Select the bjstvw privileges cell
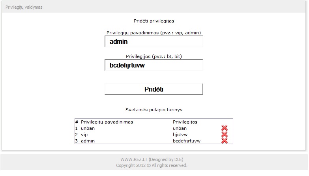Image resolution: width=309 pixels, height=176 pixels. coord(180,135)
